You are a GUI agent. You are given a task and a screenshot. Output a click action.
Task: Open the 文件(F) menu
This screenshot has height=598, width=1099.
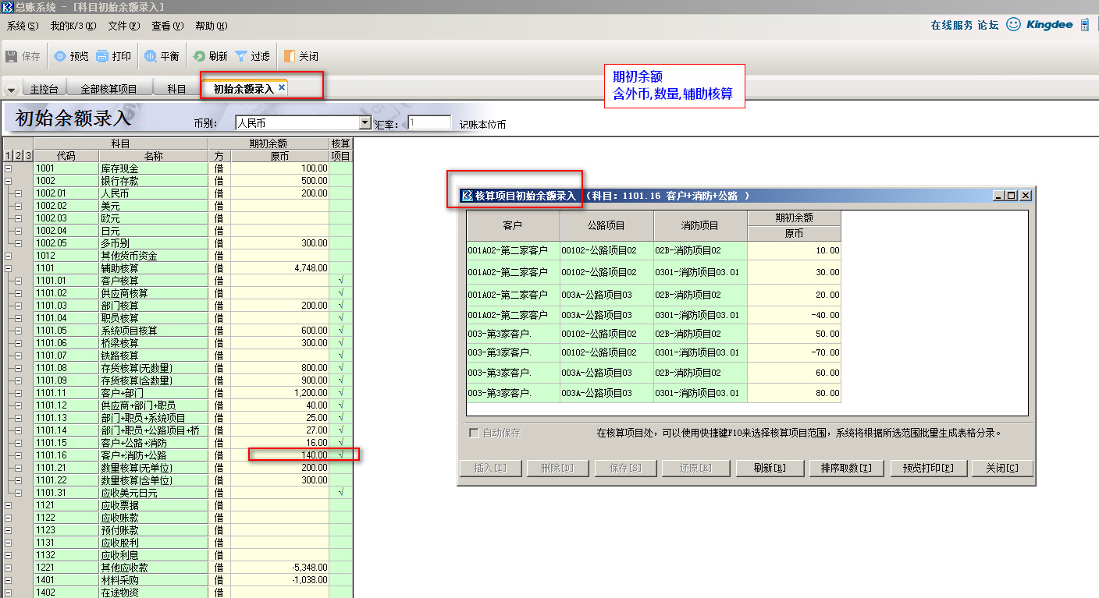123,26
